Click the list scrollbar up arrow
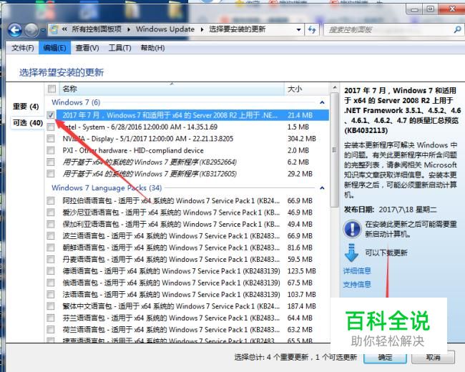Screen dimensions: 465x372 coord(335,88)
